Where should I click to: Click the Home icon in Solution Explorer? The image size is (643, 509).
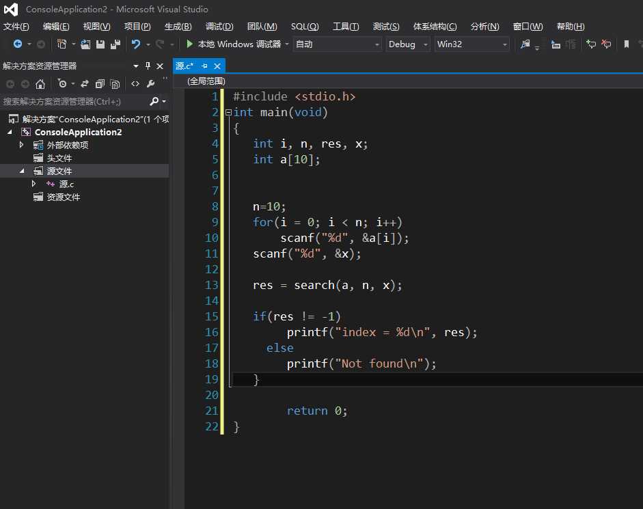(x=40, y=84)
